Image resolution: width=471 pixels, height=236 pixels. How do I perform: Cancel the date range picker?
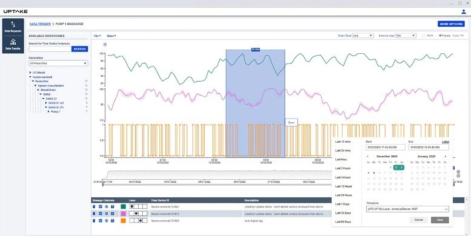418,220
